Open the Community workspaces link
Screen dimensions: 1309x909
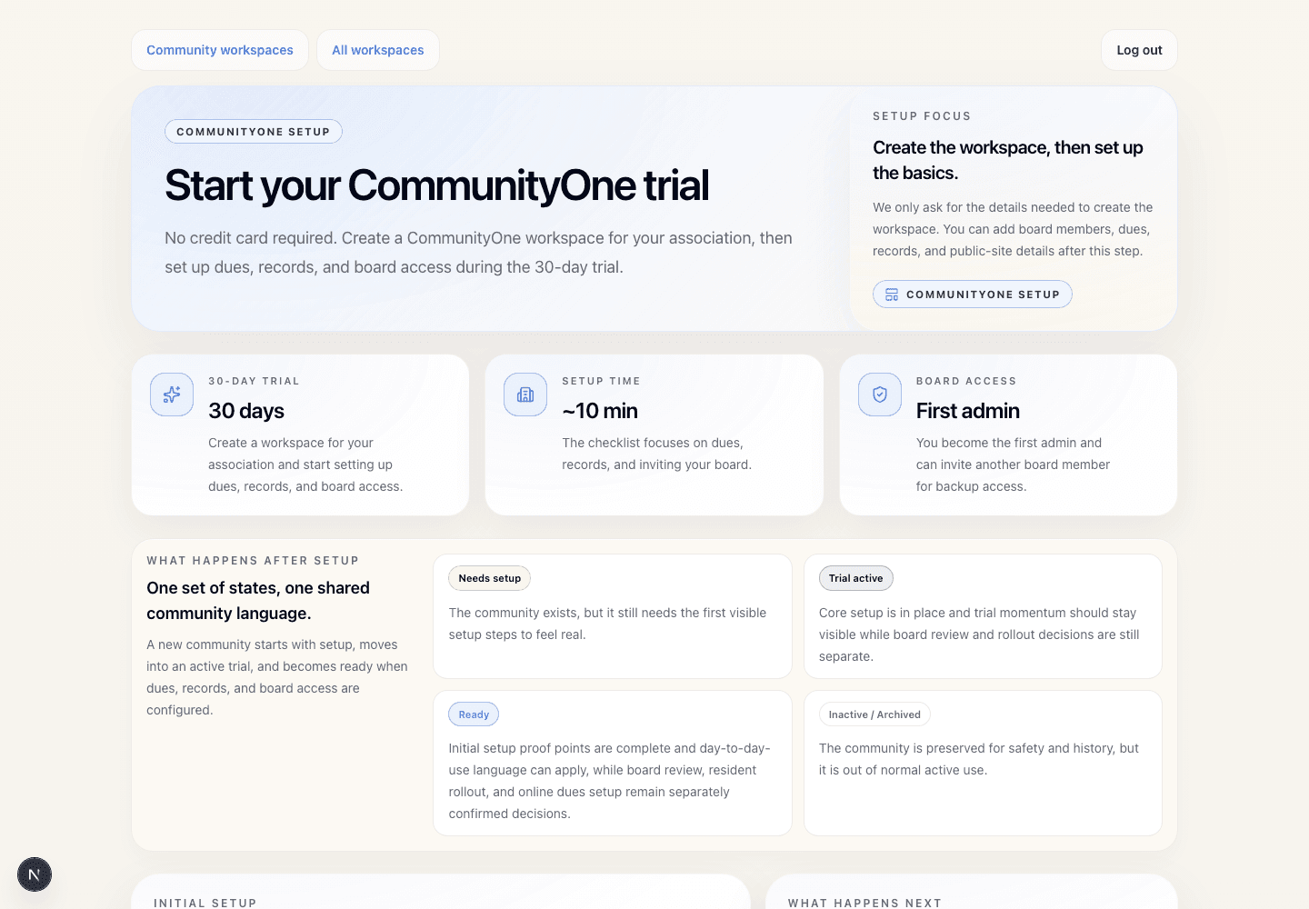(x=220, y=50)
